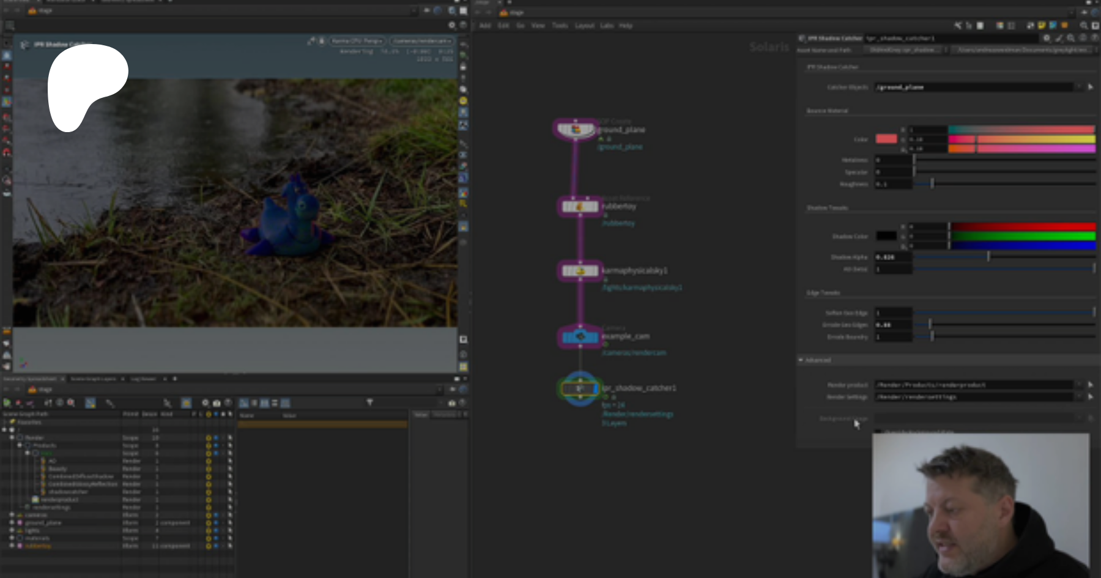Expand the cameras prim in scene graph
1101x578 pixels.
click(x=12, y=515)
